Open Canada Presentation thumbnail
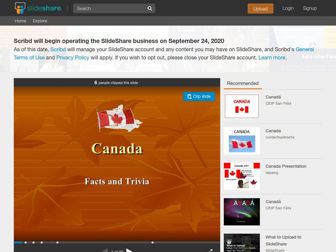This screenshot has width=336, height=252. coord(242,176)
